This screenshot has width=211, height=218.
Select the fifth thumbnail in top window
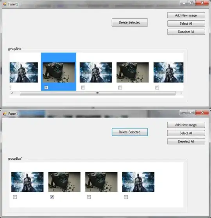click(168, 72)
